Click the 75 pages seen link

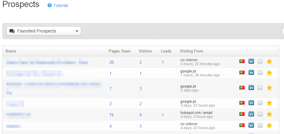point(112,115)
